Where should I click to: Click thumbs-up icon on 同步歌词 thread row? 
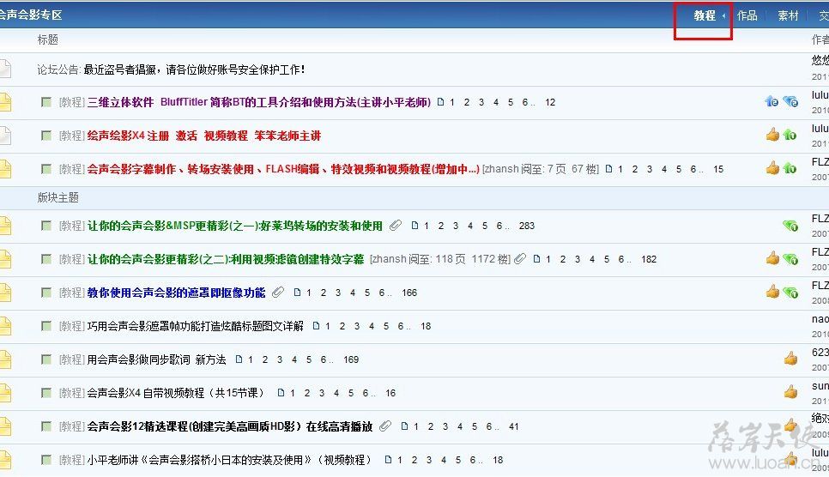[x=790, y=359]
